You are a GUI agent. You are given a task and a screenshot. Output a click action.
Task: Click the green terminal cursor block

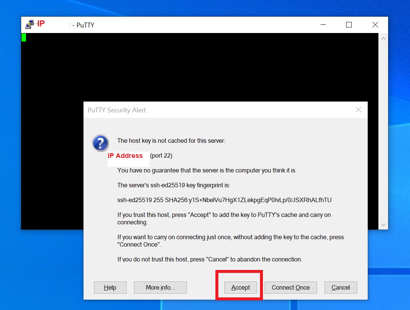pyautogui.click(x=24, y=37)
